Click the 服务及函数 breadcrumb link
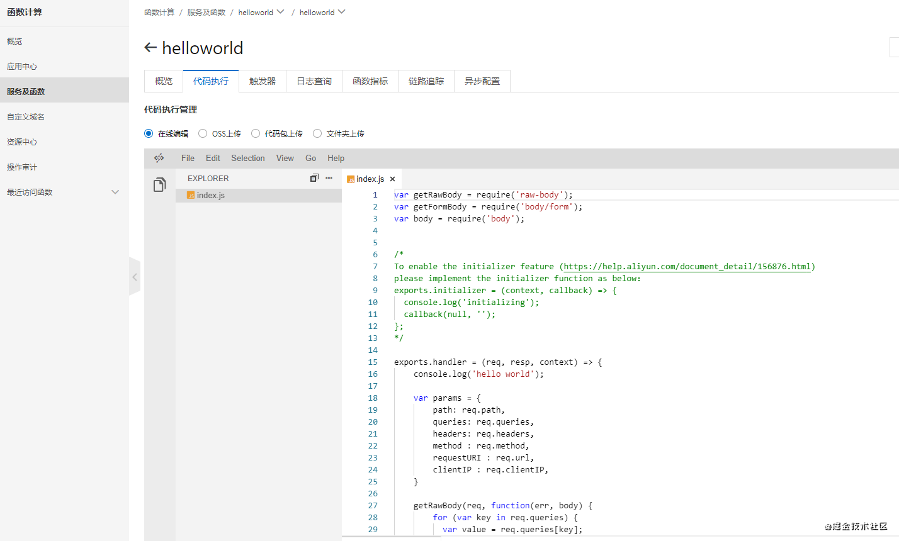This screenshot has width=899, height=541. (x=206, y=12)
